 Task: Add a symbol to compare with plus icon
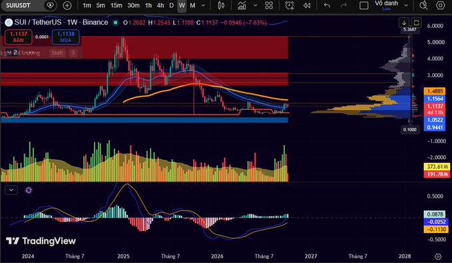coord(67,5)
